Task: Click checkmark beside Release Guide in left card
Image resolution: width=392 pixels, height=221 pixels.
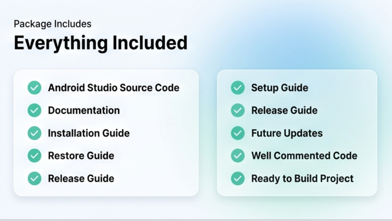Action: click(x=34, y=179)
